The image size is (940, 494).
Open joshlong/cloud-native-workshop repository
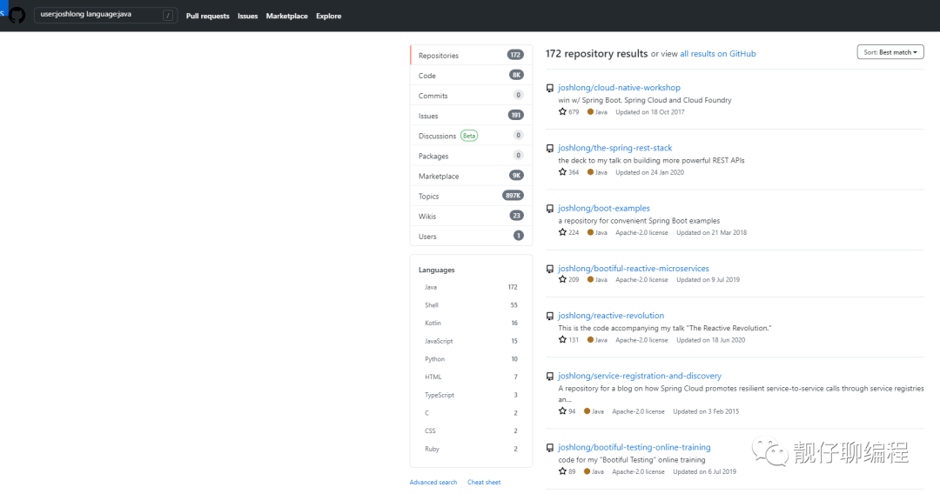click(x=619, y=88)
